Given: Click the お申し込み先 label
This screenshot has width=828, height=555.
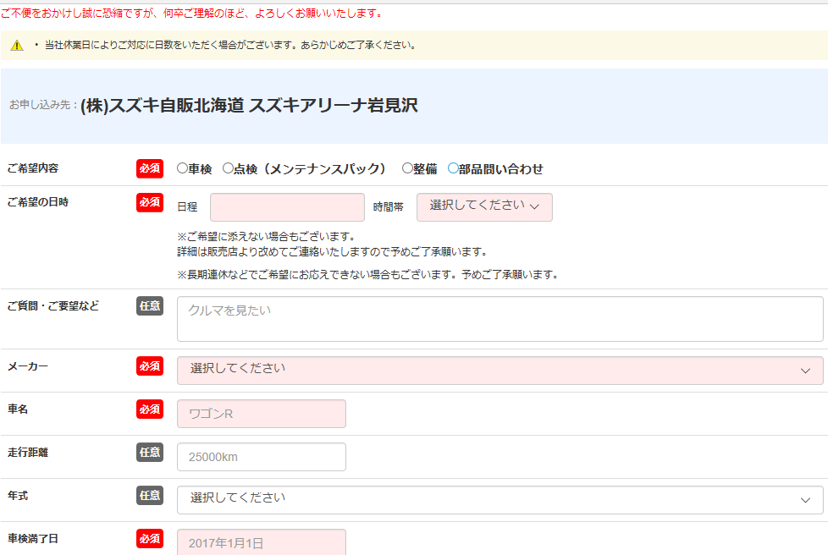Looking at the screenshot, I should click(x=43, y=105).
